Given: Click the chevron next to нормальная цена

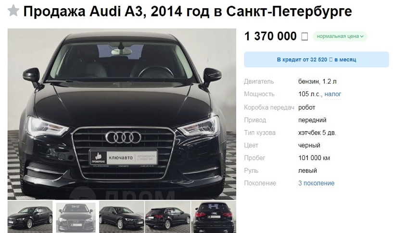Looking at the screenshot, I should [x=362, y=37].
